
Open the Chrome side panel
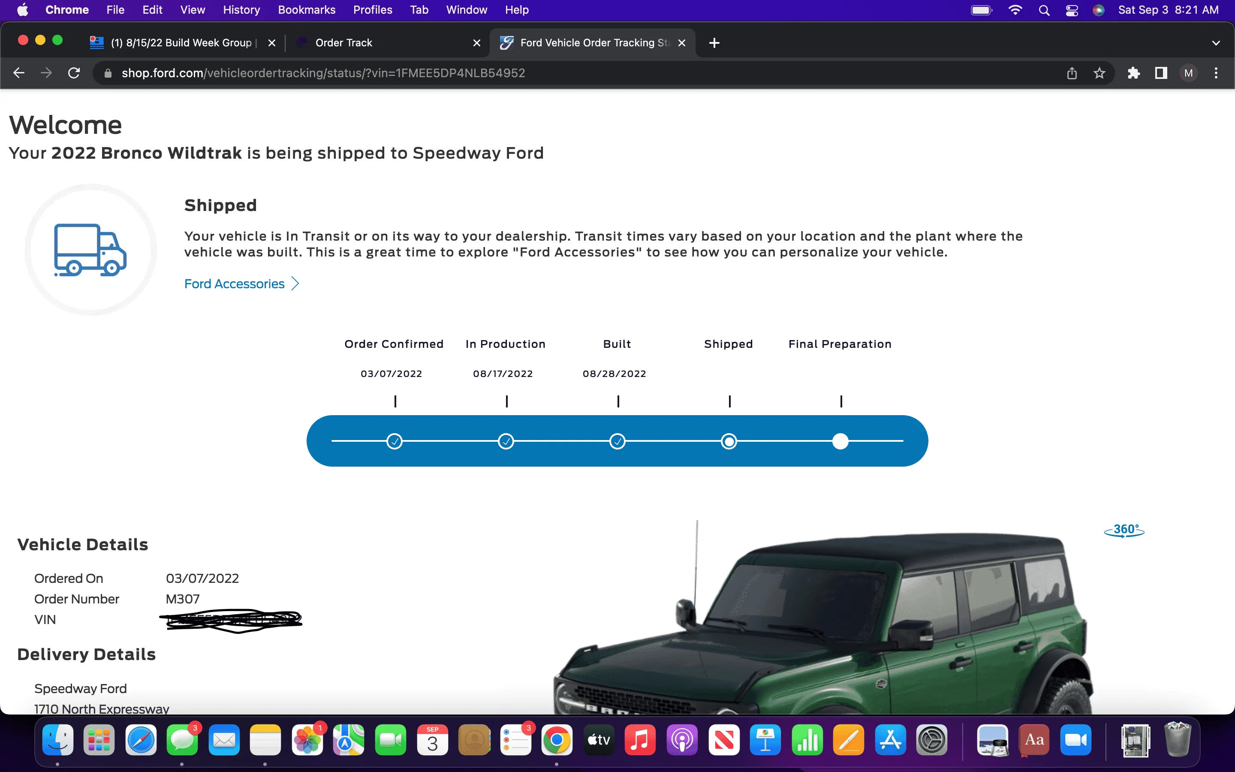tap(1161, 73)
